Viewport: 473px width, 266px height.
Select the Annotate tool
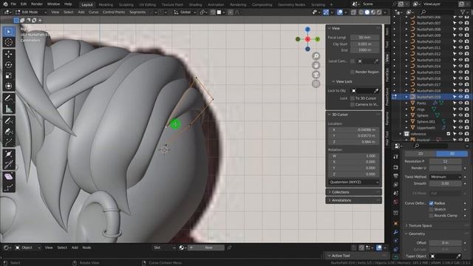(x=9, y=98)
